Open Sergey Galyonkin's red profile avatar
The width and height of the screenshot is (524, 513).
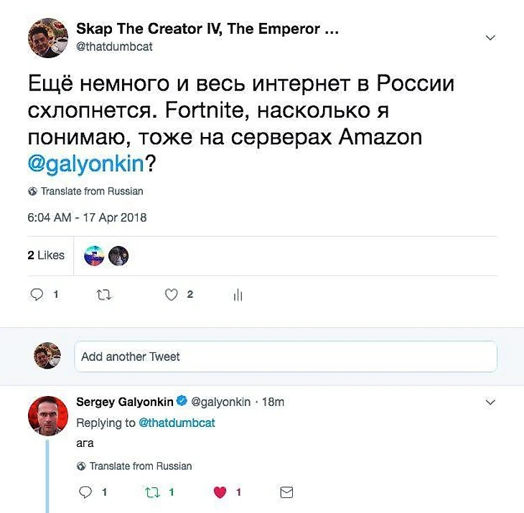pyautogui.click(x=48, y=416)
